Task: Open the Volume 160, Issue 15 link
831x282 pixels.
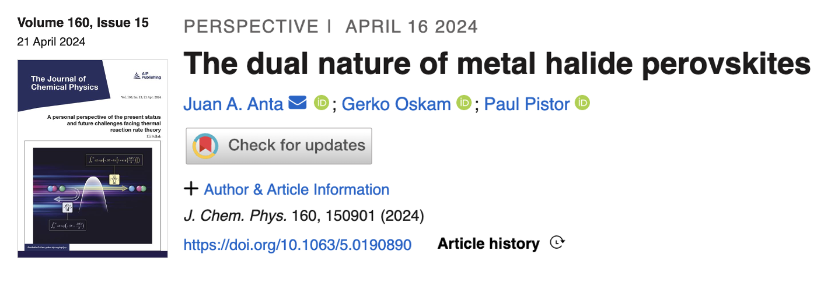Action: (83, 23)
